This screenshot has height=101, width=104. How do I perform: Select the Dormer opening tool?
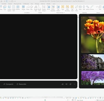(x=92, y=7)
